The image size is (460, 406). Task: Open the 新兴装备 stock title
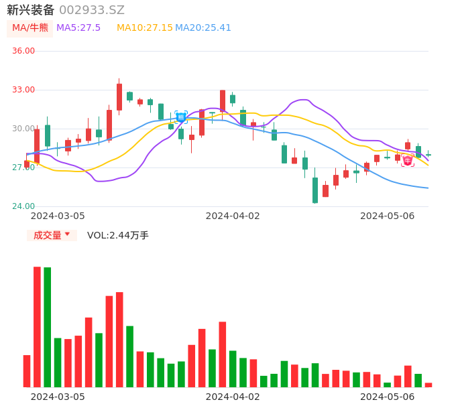[x=31, y=10]
